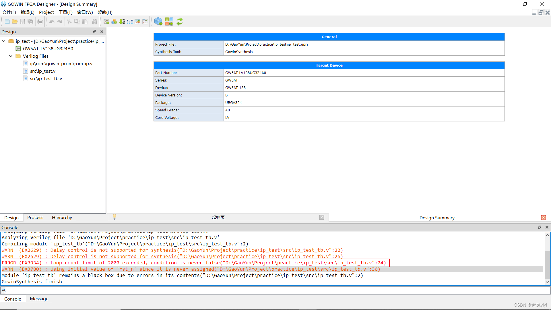Open the IP Core Generator cubes icon
551x310 pixels.
click(114, 22)
